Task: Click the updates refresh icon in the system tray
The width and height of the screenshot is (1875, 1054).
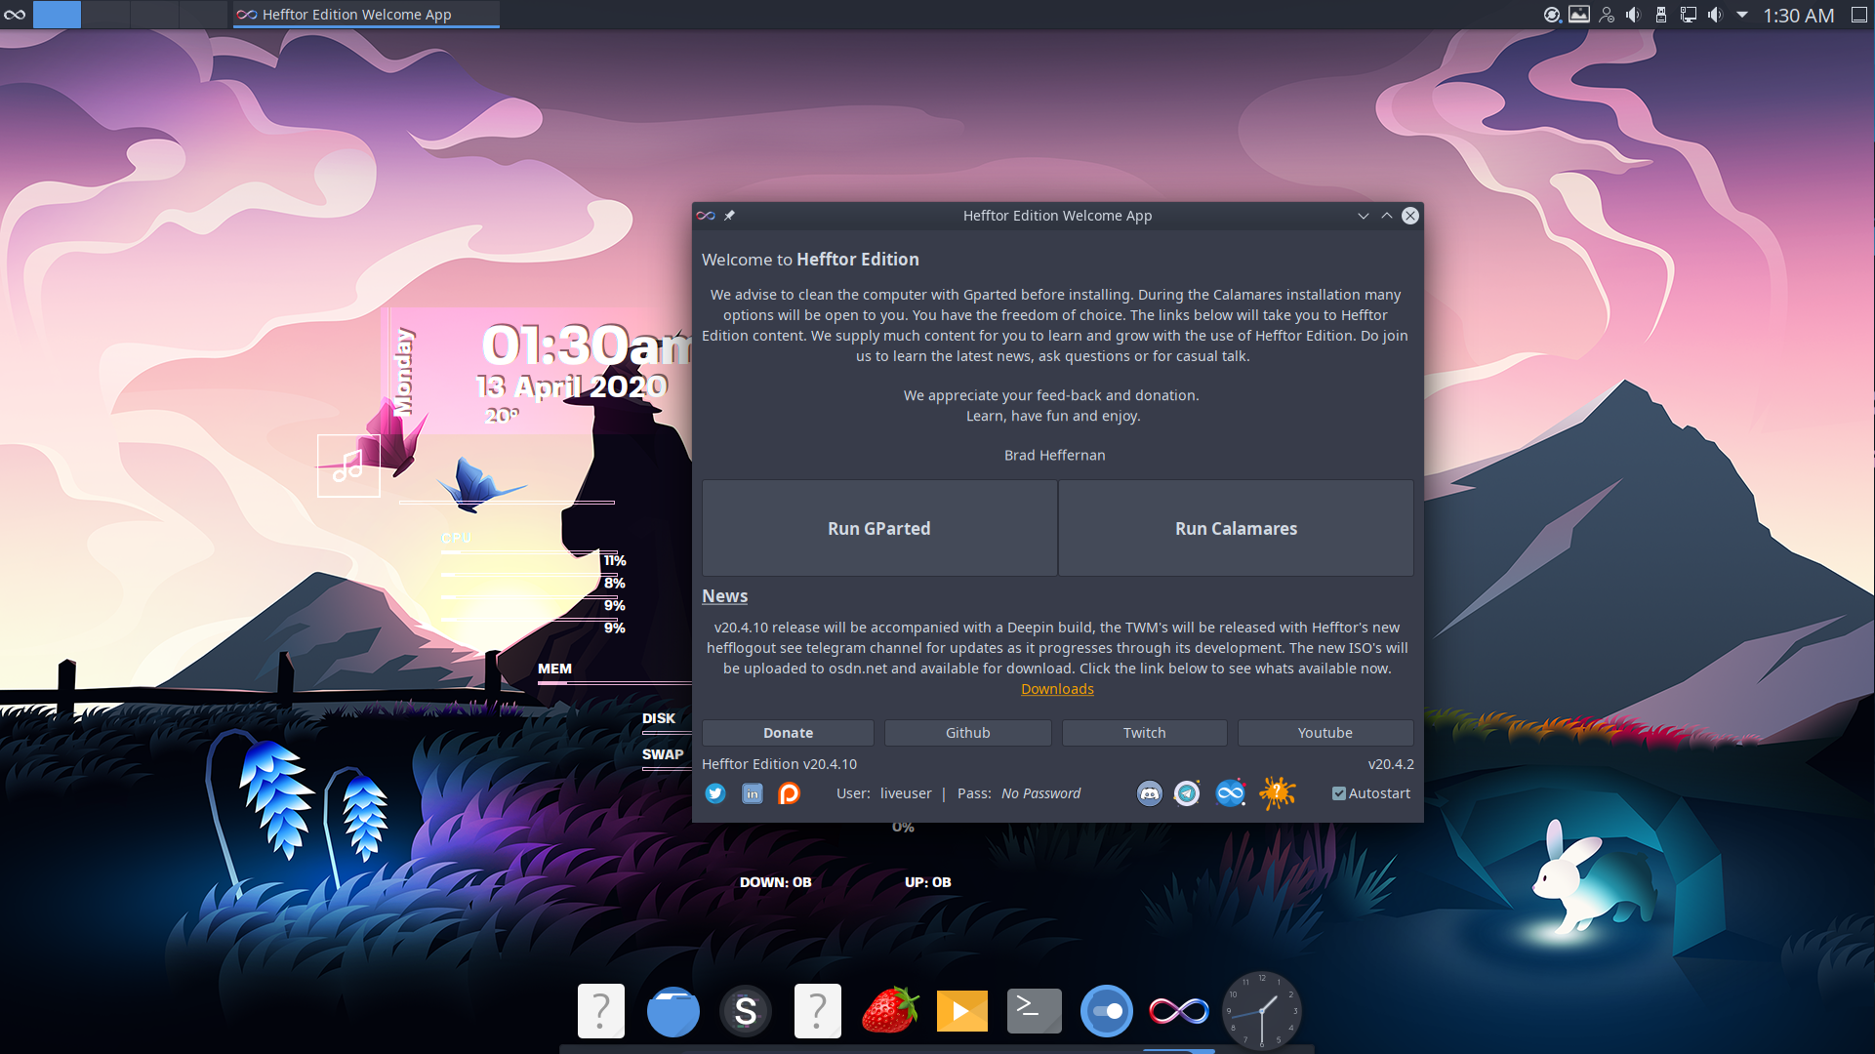Action: pyautogui.click(x=1552, y=15)
